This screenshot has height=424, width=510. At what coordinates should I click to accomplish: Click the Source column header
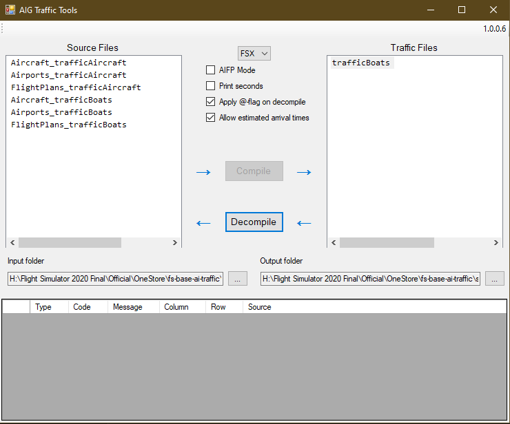click(x=375, y=307)
